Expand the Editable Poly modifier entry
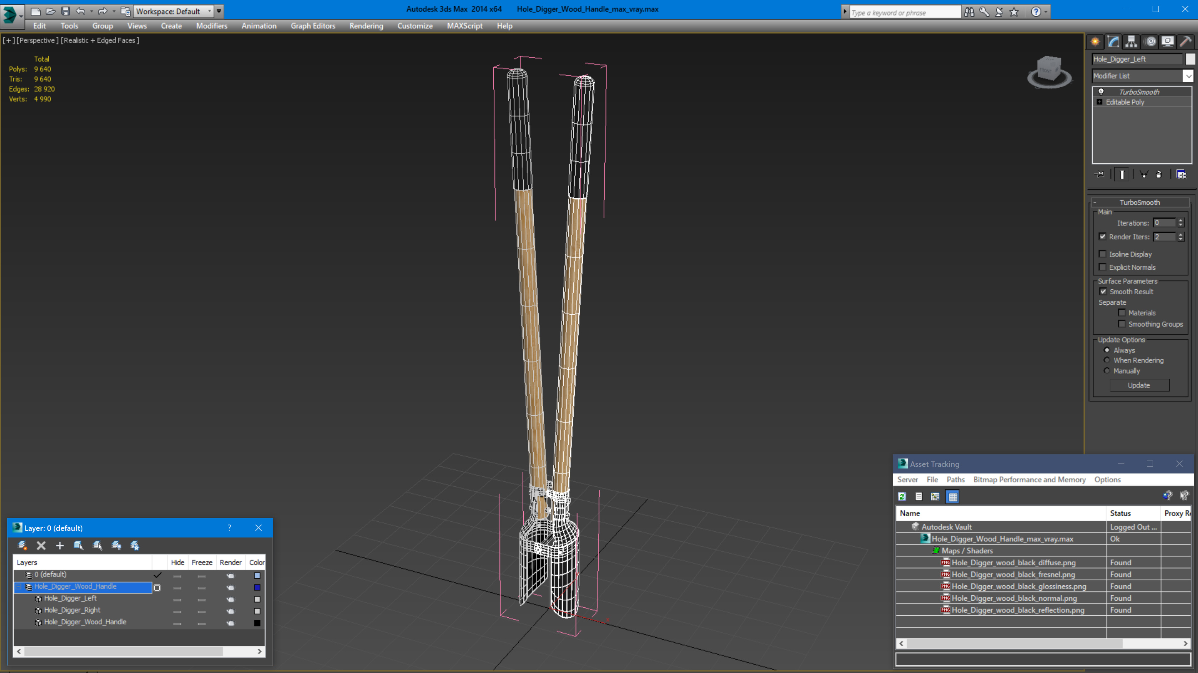Image resolution: width=1198 pixels, height=673 pixels. 1099,102
